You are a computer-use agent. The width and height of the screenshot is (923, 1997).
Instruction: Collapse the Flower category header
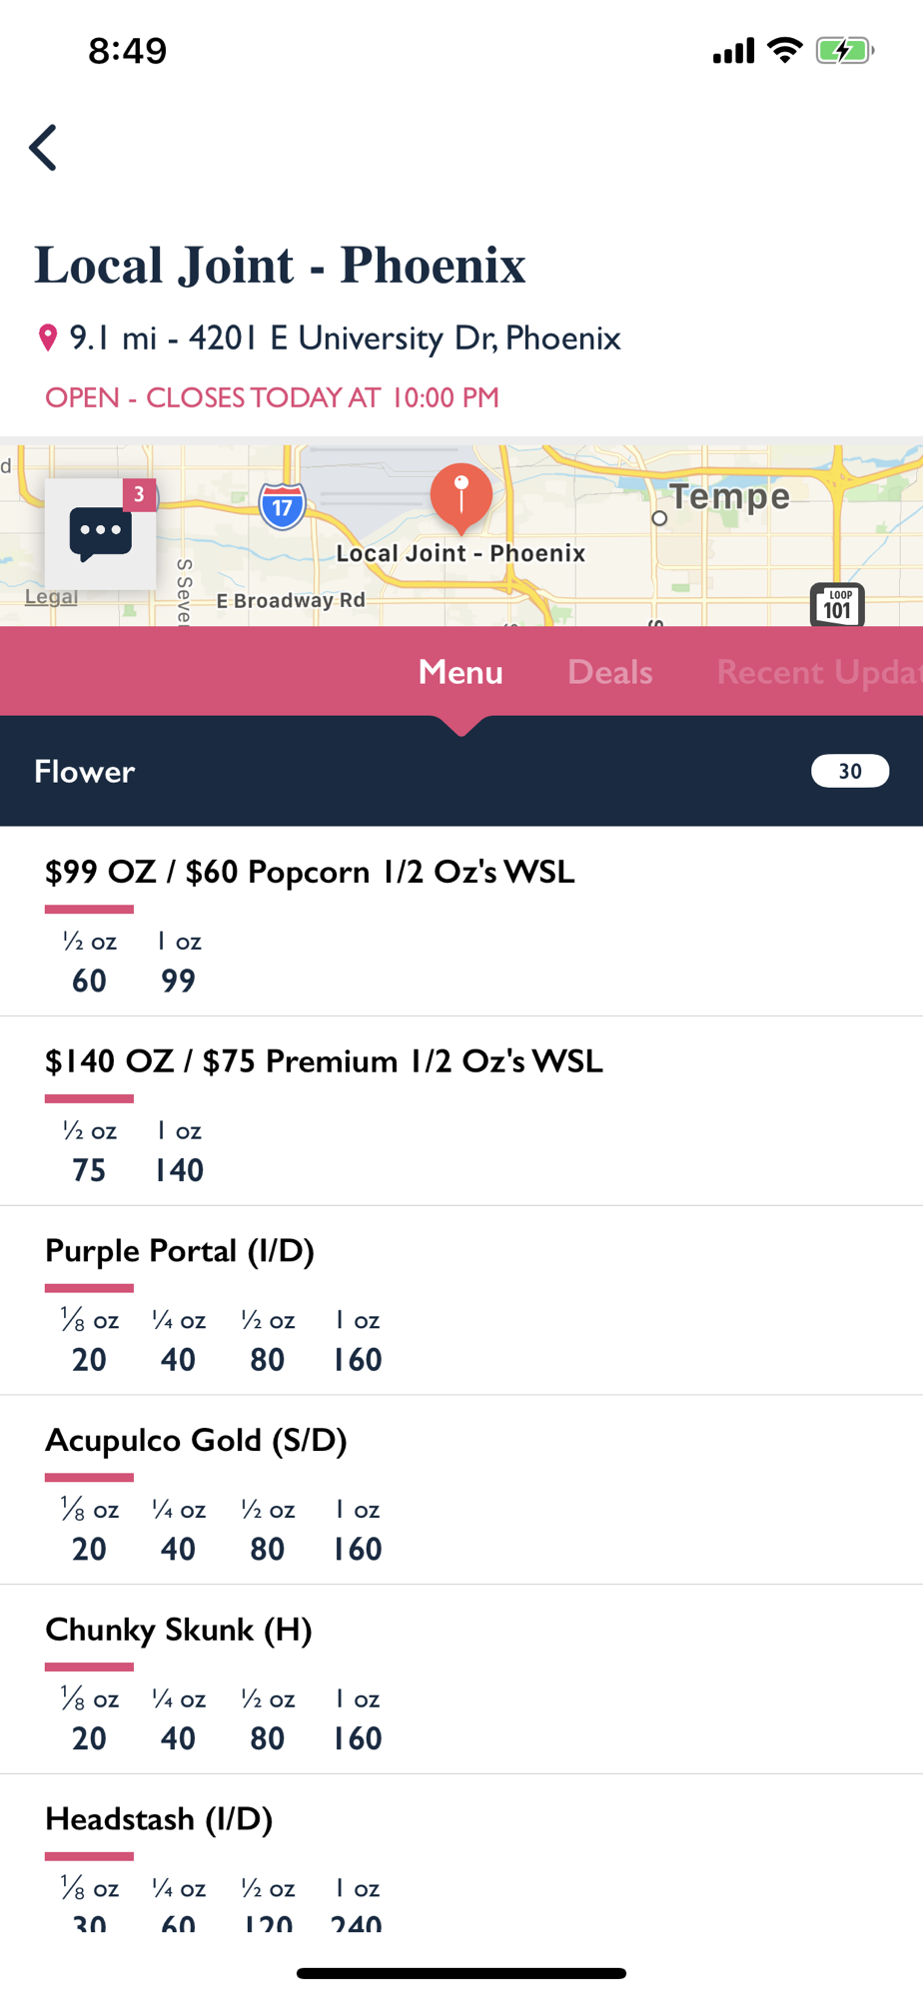click(461, 771)
